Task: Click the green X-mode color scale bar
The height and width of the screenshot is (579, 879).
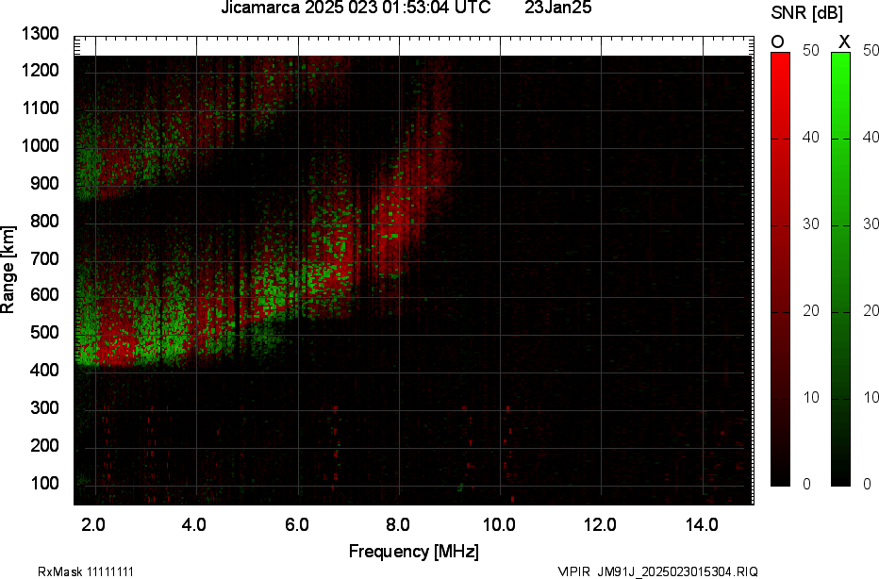Action: 840,269
